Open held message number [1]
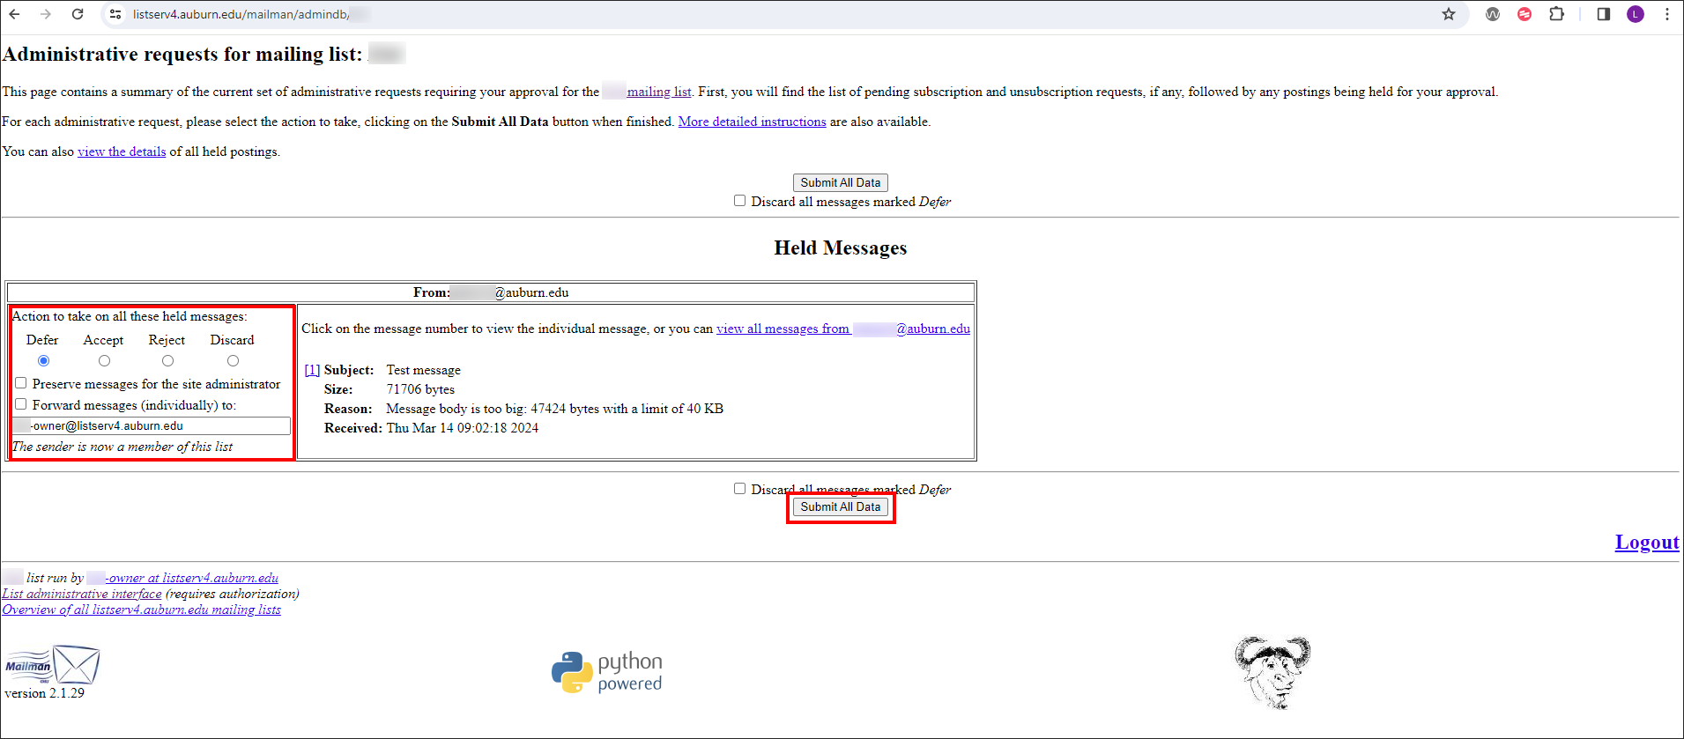 (x=312, y=370)
